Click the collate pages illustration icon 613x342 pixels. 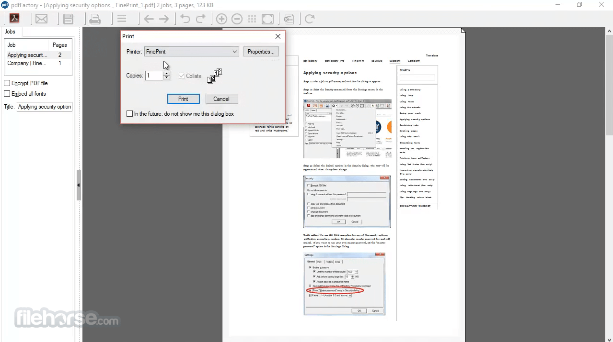coord(214,76)
